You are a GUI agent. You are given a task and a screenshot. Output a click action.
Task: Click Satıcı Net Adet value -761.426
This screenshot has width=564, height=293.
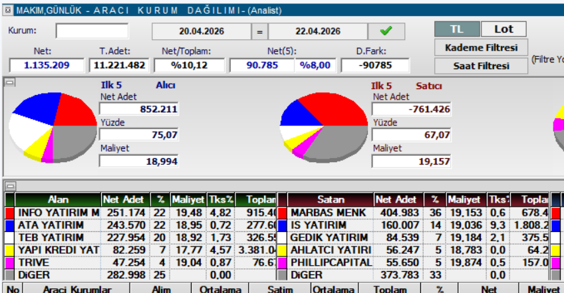(x=411, y=109)
